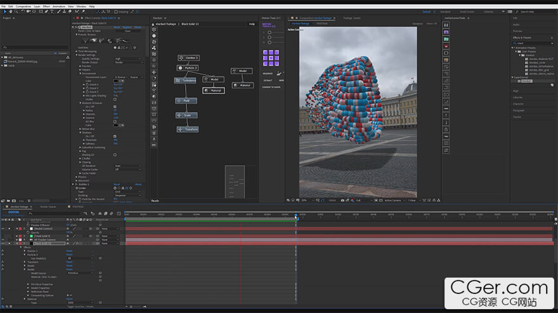The height and width of the screenshot is (313, 558).
Task: Open the 2D Renderer dropdown
Action: [127, 166]
